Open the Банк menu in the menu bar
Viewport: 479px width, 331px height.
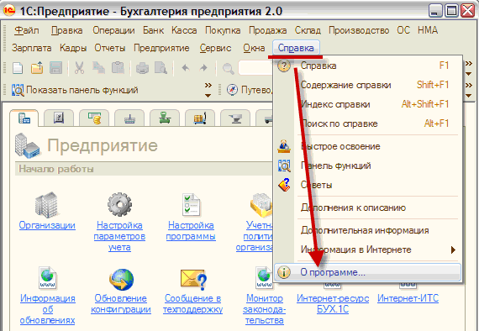pyautogui.click(x=153, y=30)
